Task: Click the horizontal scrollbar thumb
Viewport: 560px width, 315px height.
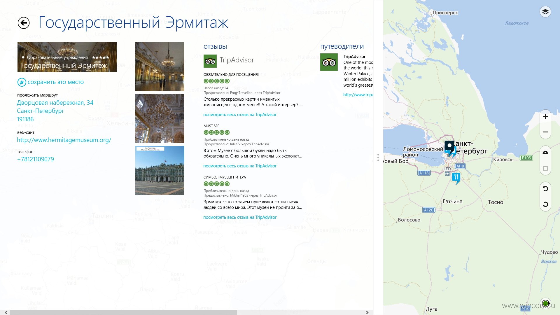Action: coord(123,312)
